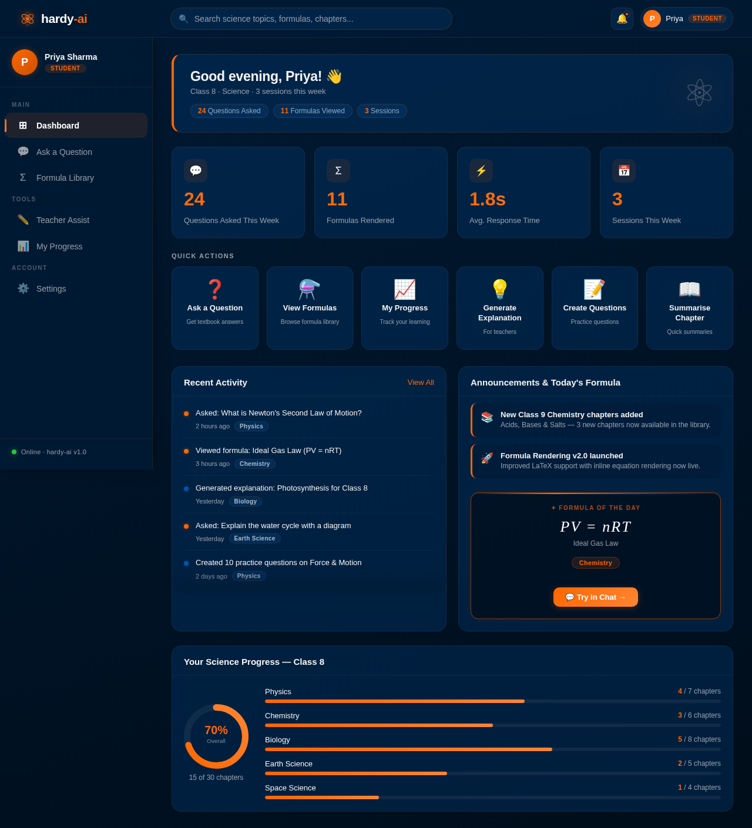Screen dimensions: 752x828
Task: Open the Formula Library sigma icon
Action: point(22,177)
